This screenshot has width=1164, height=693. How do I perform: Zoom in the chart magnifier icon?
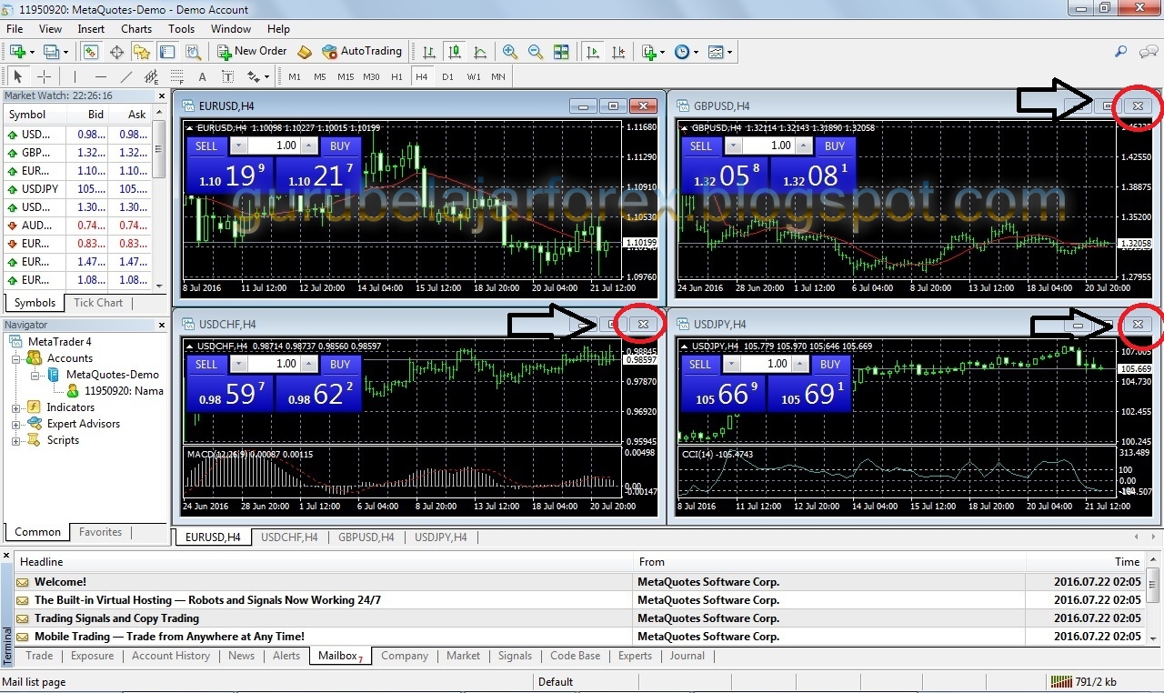coord(510,52)
